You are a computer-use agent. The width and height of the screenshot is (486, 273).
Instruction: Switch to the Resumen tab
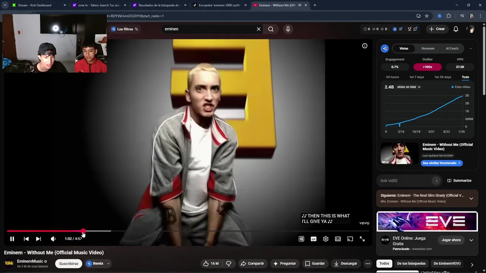(x=428, y=49)
